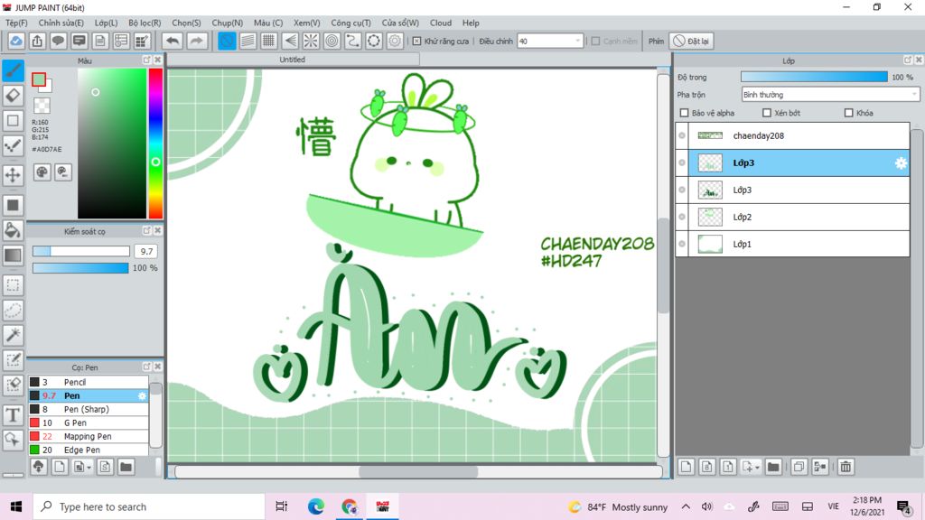Screen dimensions: 925x520
Task: Open the color palette icon under the hex code
Action: (42, 172)
